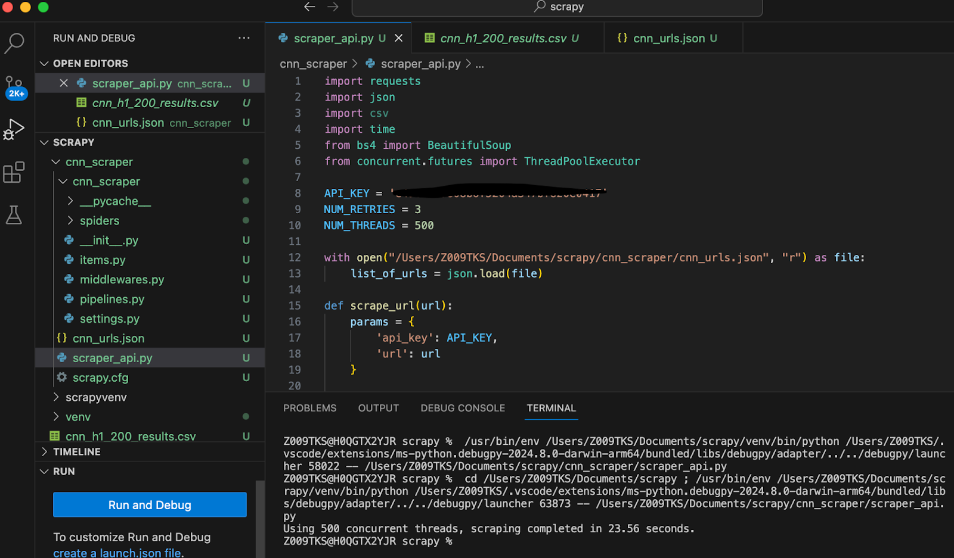
Task: Select cnn_h1_200_results.csv in Open Editors
Action: (x=150, y=103)
